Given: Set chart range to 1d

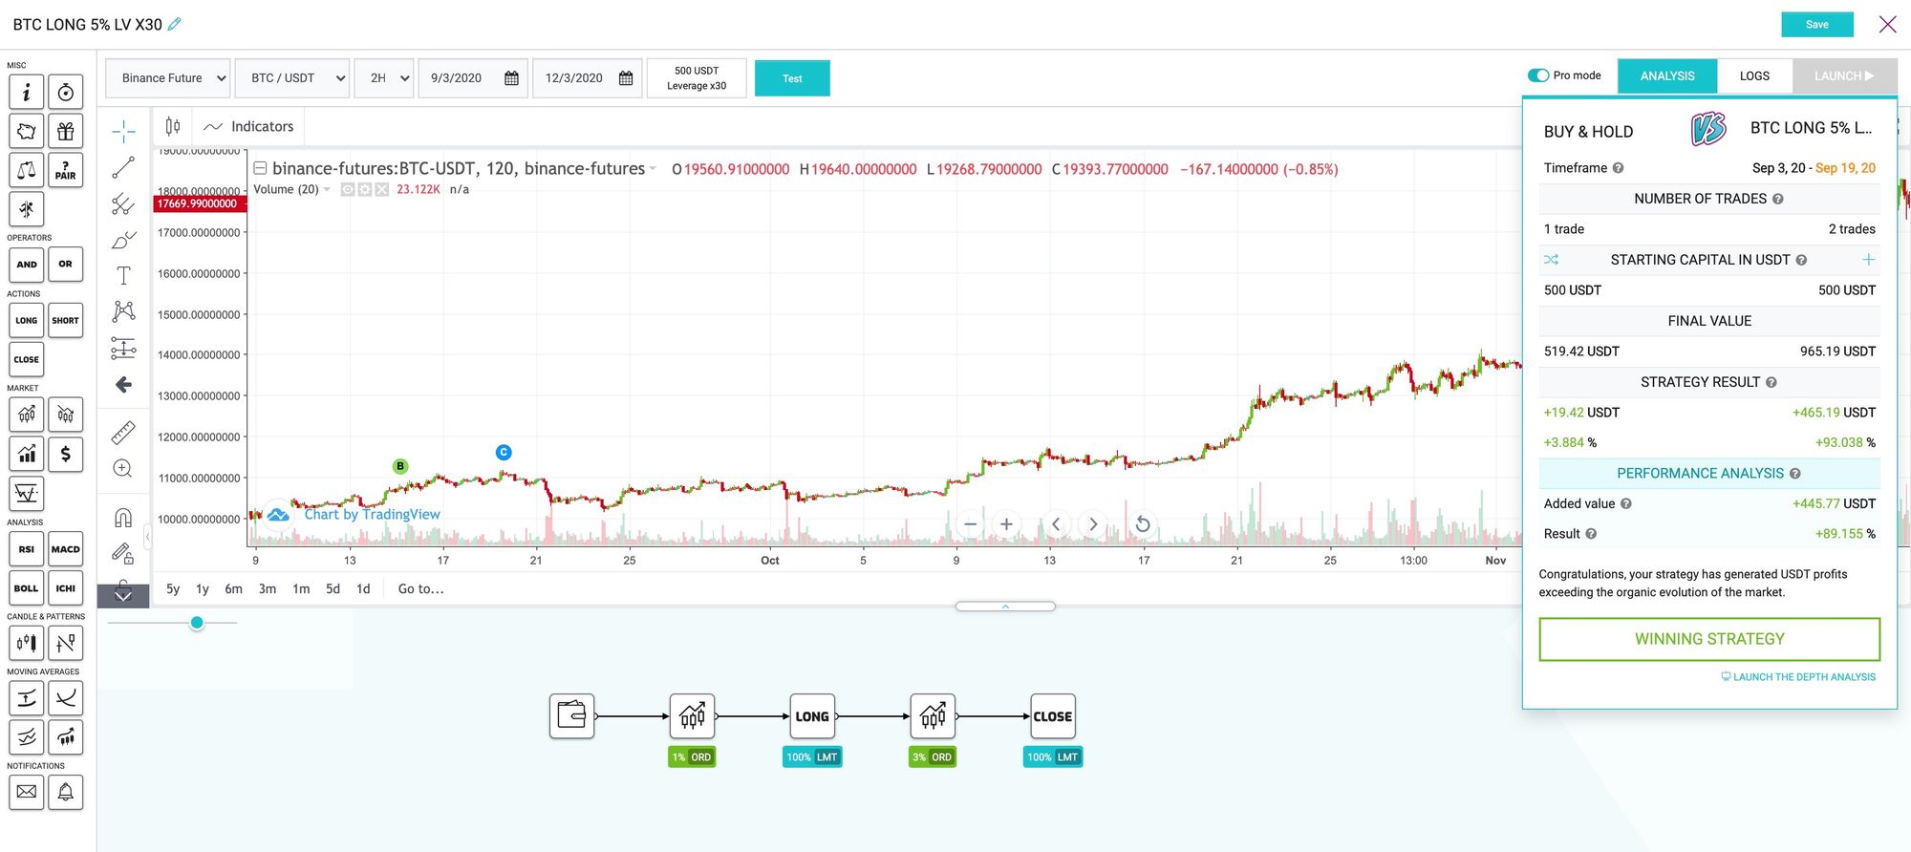Looking at the screenshot, I should tap(363, 589).
